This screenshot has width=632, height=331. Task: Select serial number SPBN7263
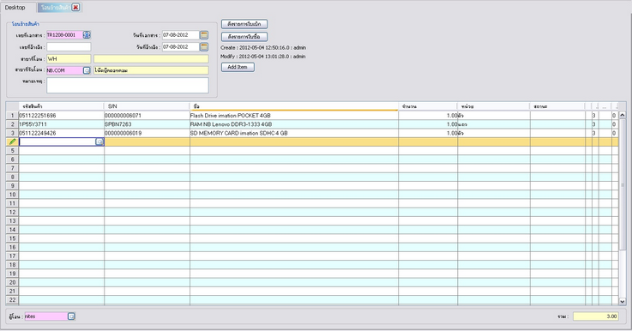[147, 124]
